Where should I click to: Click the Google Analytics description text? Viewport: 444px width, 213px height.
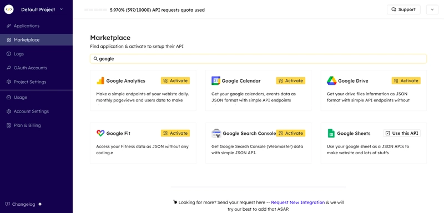143,97
